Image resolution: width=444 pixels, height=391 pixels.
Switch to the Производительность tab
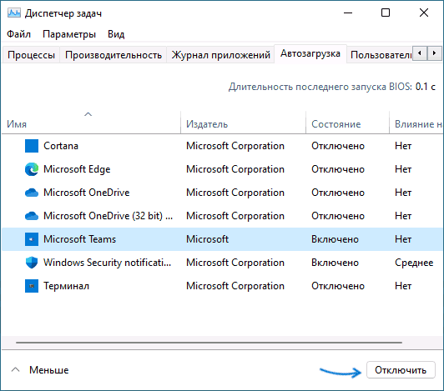pos(114,55)
